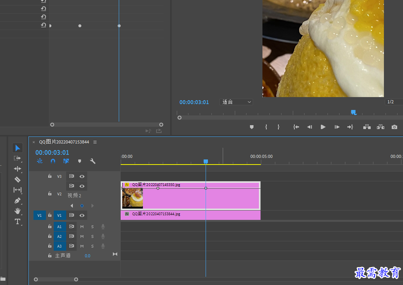The height and width of the screenshot is (285, 403).
Task: Click the timeline playhead marker
Action: tap(206, 161)
